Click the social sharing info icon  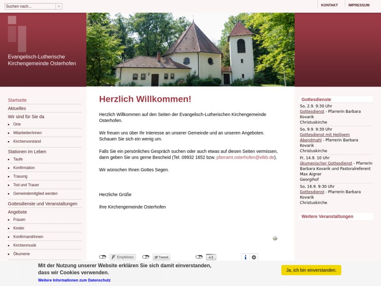(x=245, y=257)
